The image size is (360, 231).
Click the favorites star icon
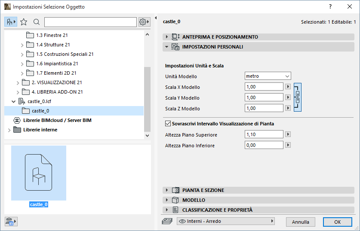24,22
